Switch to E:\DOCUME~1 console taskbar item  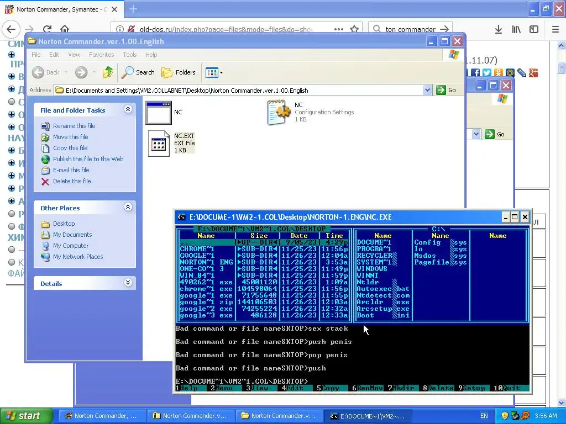[367, 416]
